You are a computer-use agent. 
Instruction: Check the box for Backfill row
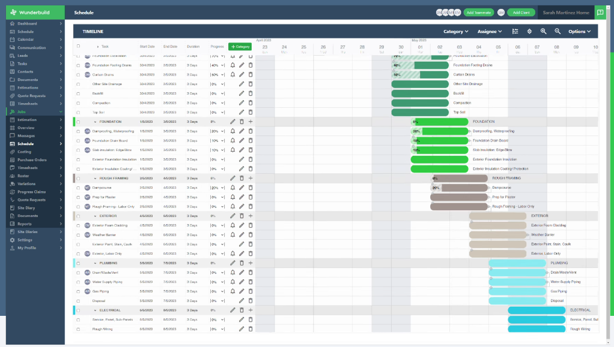78,93
